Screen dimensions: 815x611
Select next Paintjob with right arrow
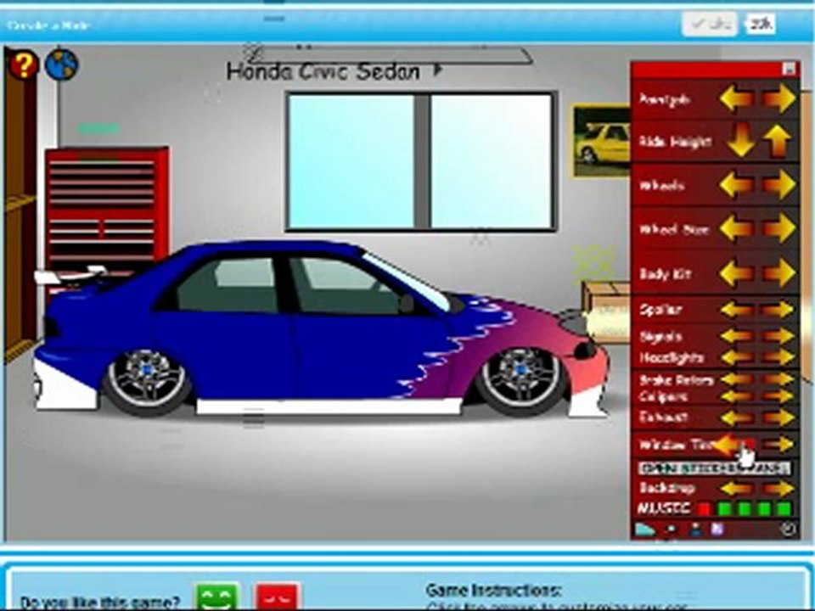click(779, 98)
